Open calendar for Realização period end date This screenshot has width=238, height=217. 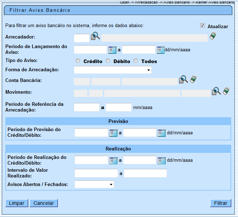[x=162, y=160]
